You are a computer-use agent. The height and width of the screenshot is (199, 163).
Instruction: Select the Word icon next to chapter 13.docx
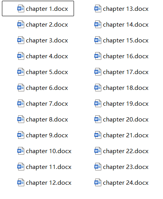pyautogui.click(x=98, y=8)
